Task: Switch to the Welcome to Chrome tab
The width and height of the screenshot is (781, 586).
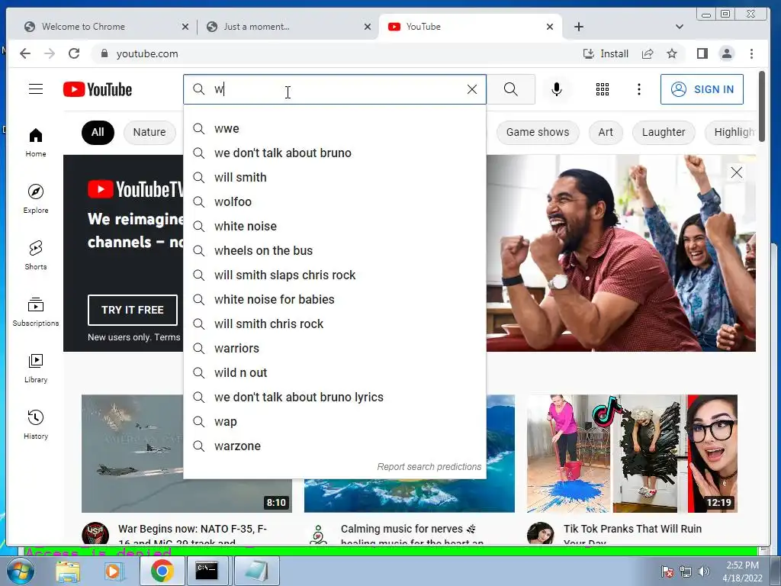Action: tap(105, 27)
